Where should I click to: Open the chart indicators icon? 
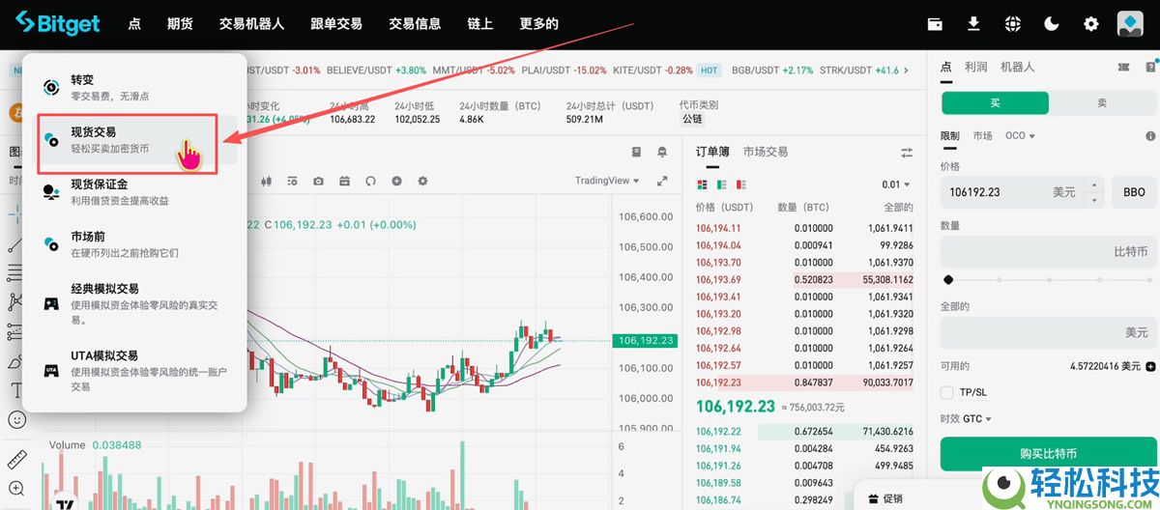tap(291, 181)
